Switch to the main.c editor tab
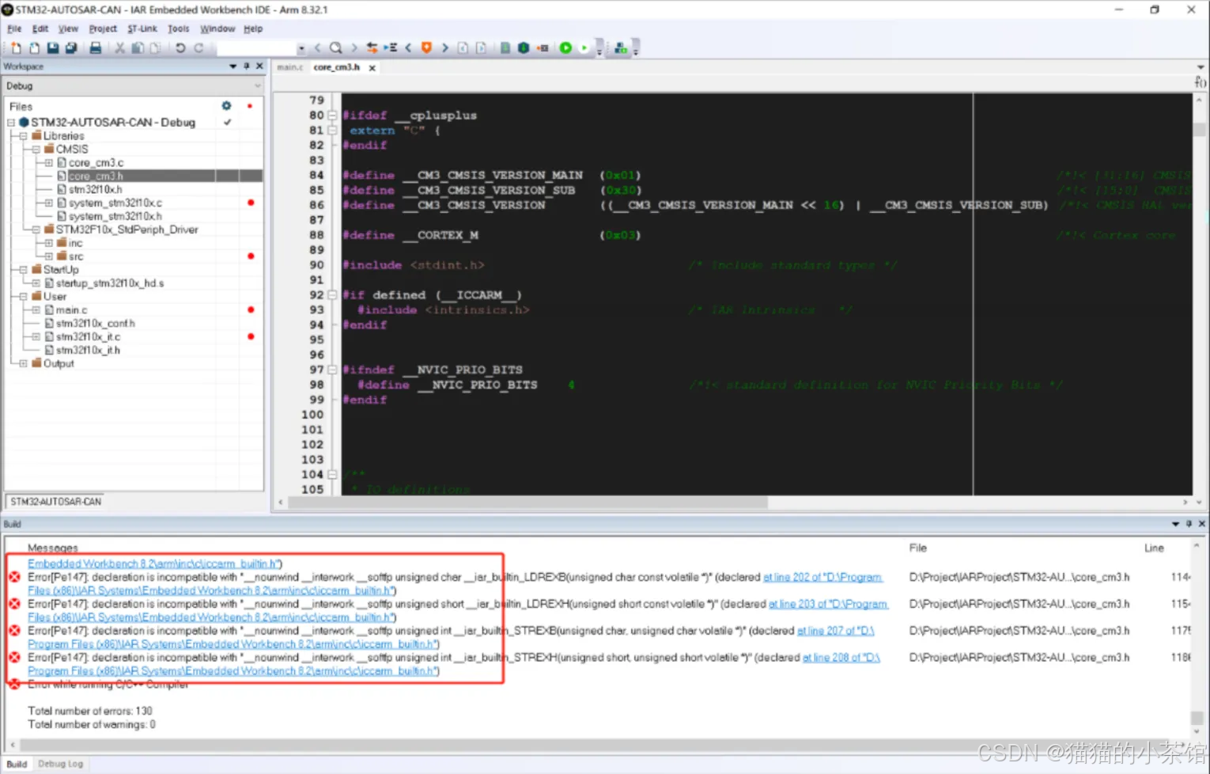Screen dimensions: 1210x774 click(x=289, y=67)
